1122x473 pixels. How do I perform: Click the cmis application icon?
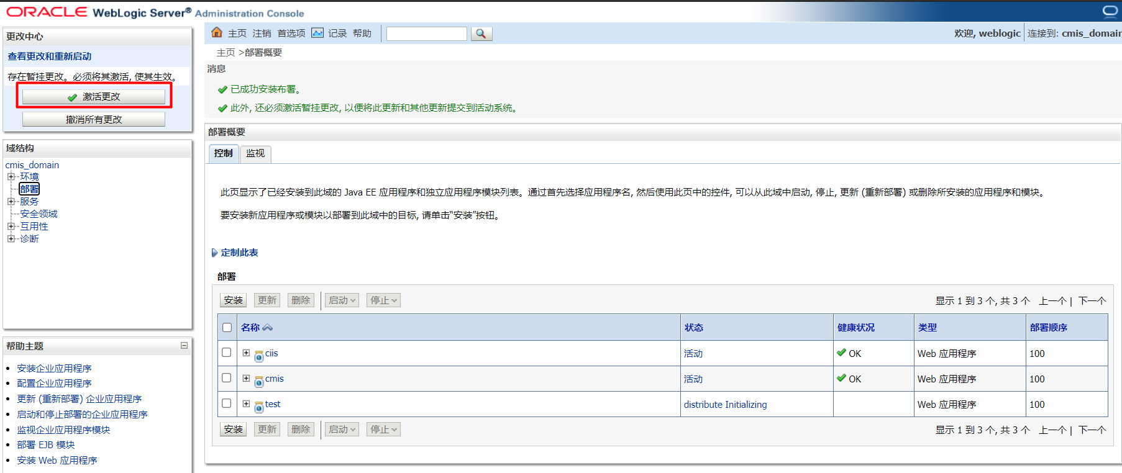tap(259, 382)
